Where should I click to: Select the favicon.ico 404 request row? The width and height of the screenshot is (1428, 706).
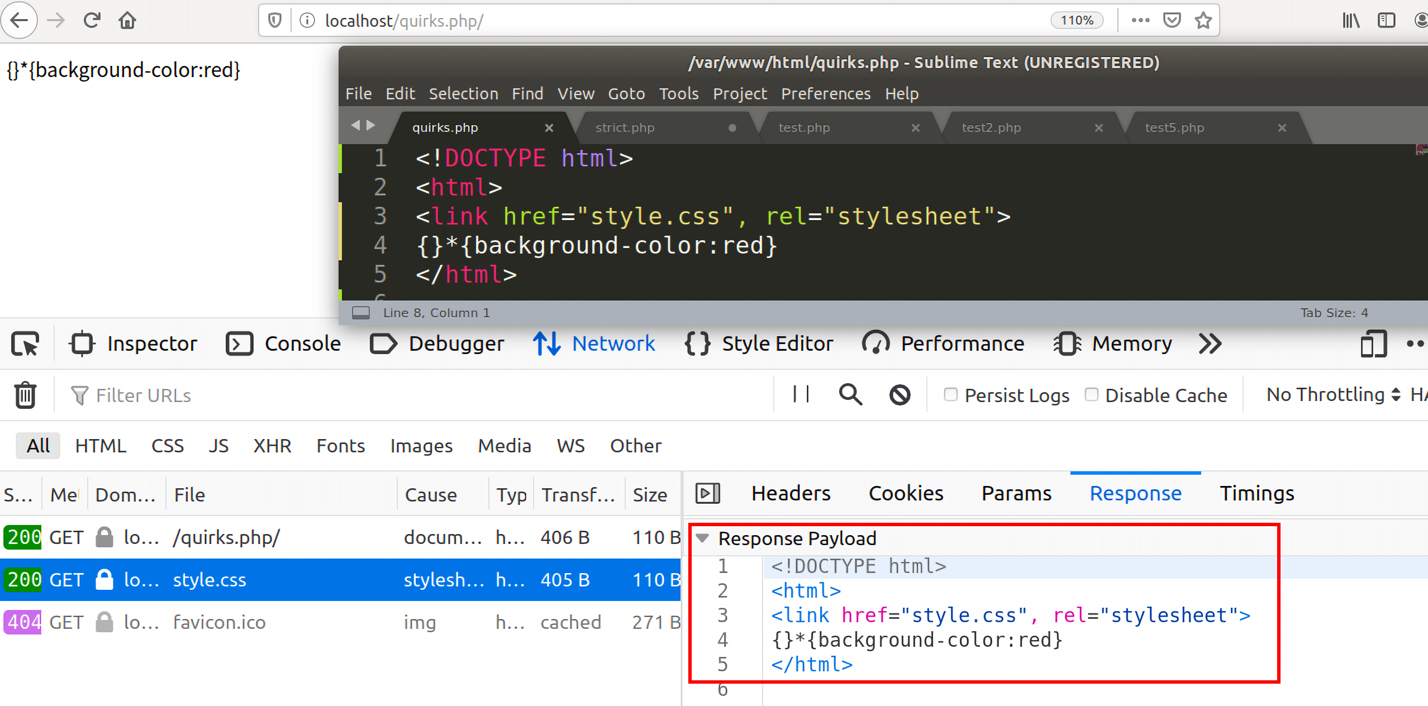coord(340,622)
